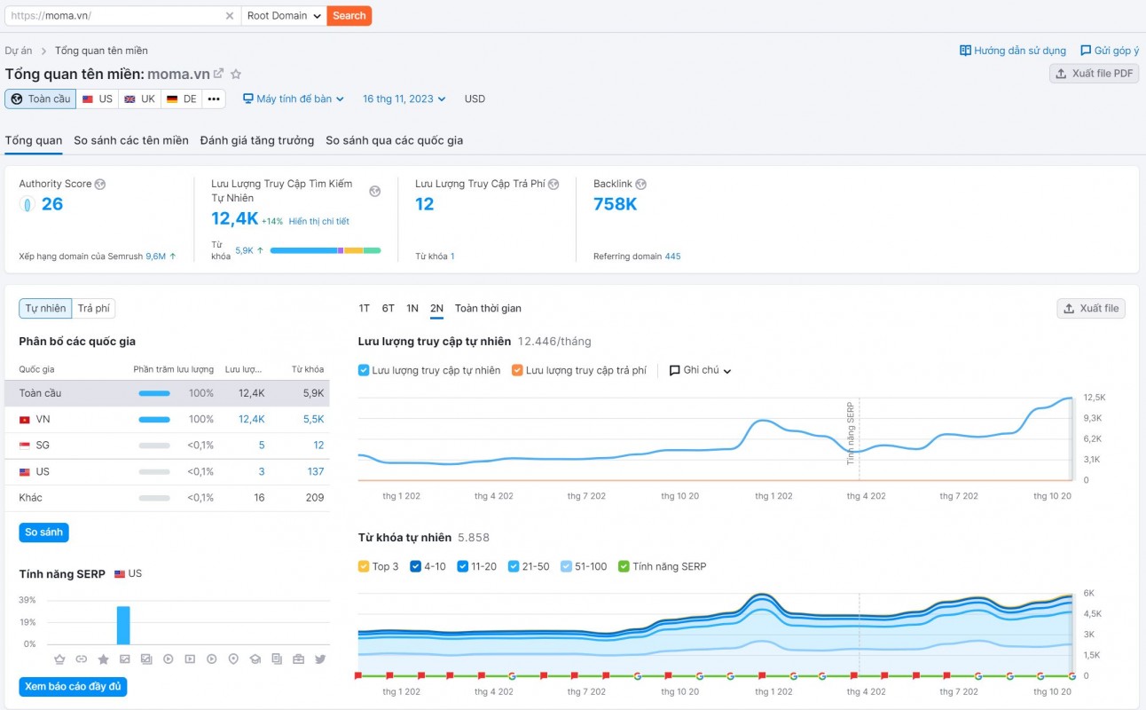Toggle the Top 3 keywords checkbox
The image size is (1146, 710).
click(364, 566)
